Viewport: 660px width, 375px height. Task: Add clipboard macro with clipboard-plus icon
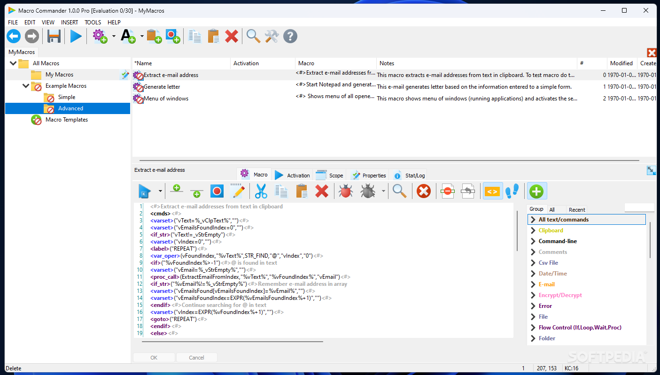[154, 36]
